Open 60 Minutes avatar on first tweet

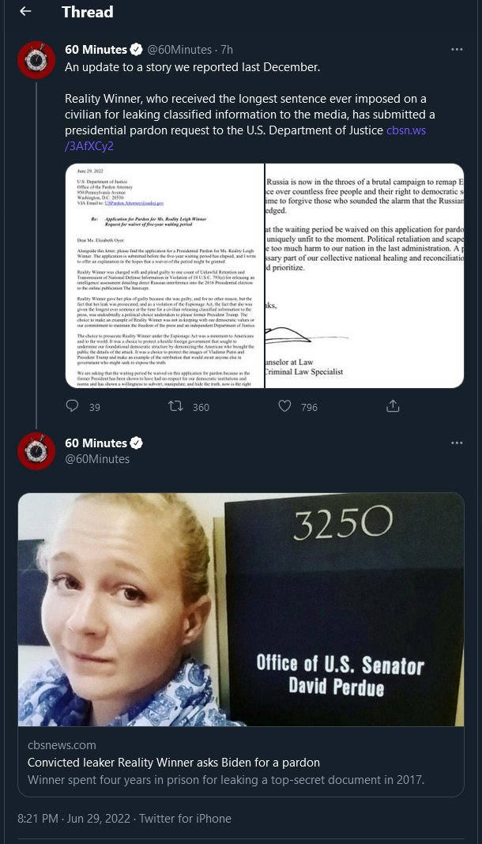[36, 60]
